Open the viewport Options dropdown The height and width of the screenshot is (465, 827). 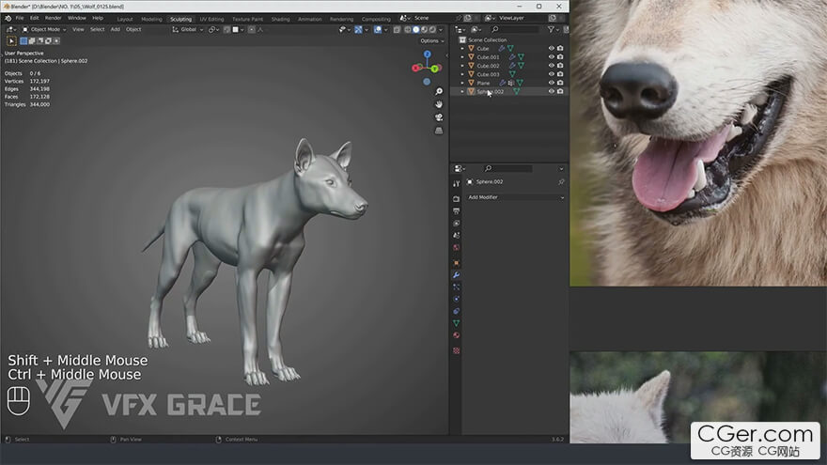click(x=432, y=40)
